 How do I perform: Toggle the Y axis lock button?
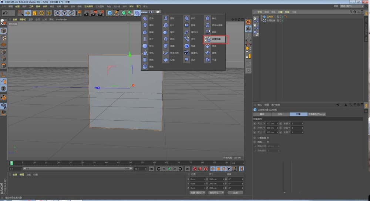64,13
